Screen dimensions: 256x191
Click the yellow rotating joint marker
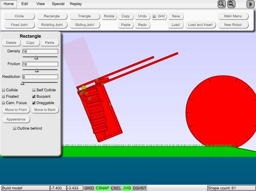point(84,88)
